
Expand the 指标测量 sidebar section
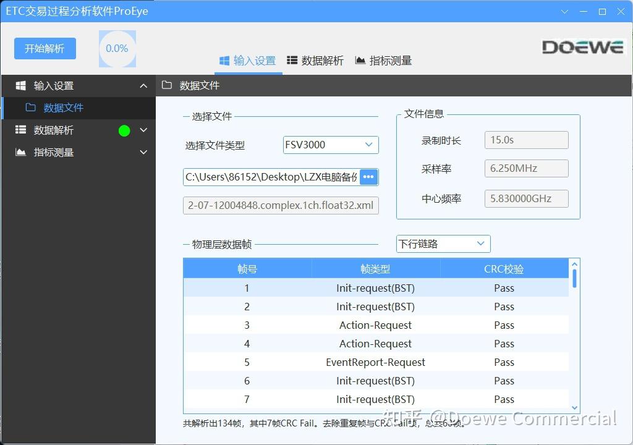pyautogui.click(x=143, y=152)
